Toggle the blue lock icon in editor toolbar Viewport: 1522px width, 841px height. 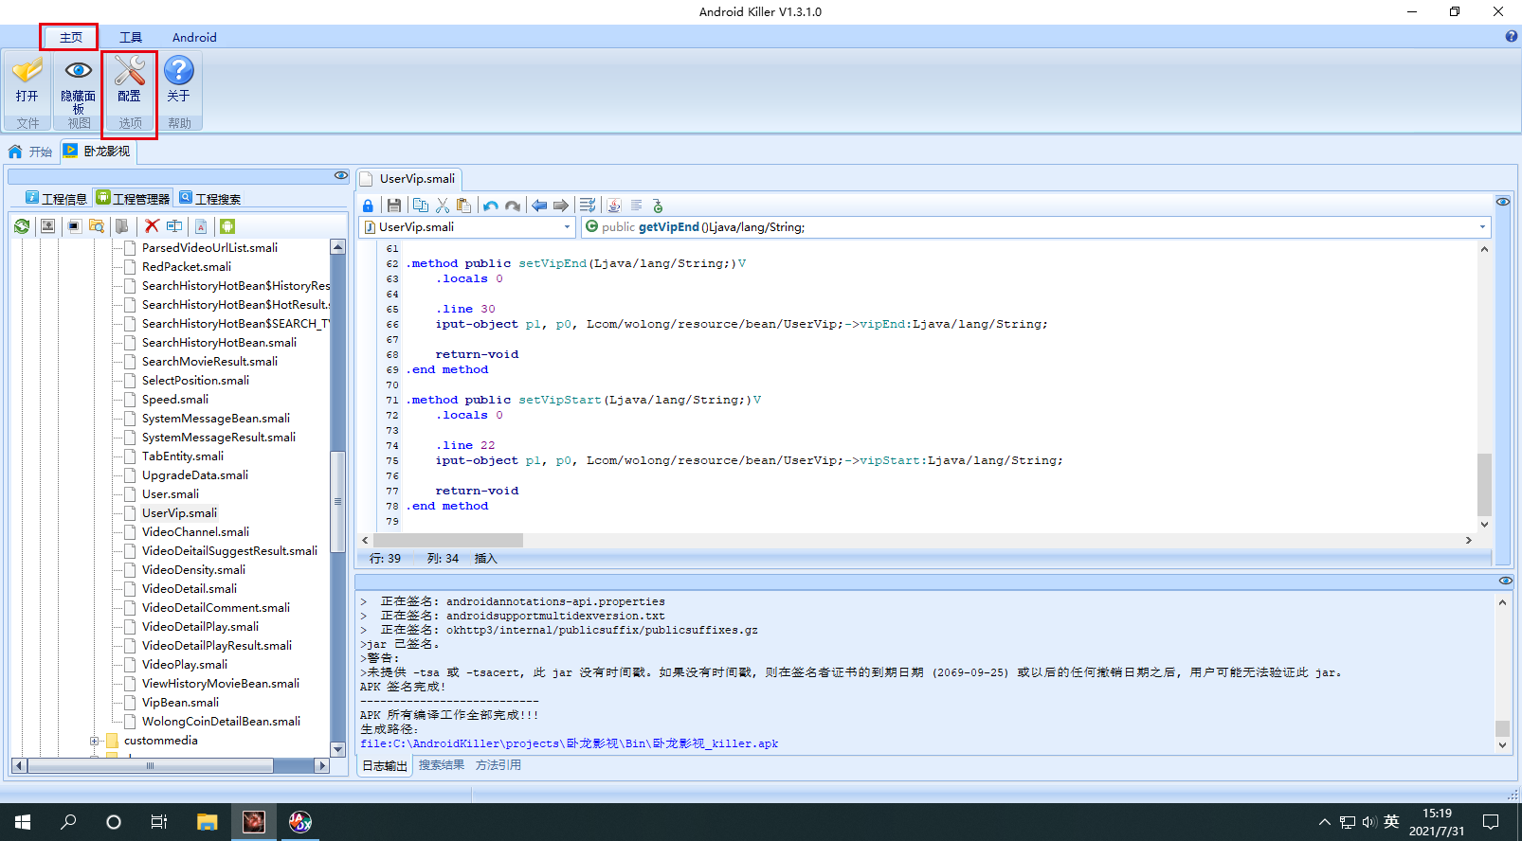pyautogui.click(x=368, y=206)
